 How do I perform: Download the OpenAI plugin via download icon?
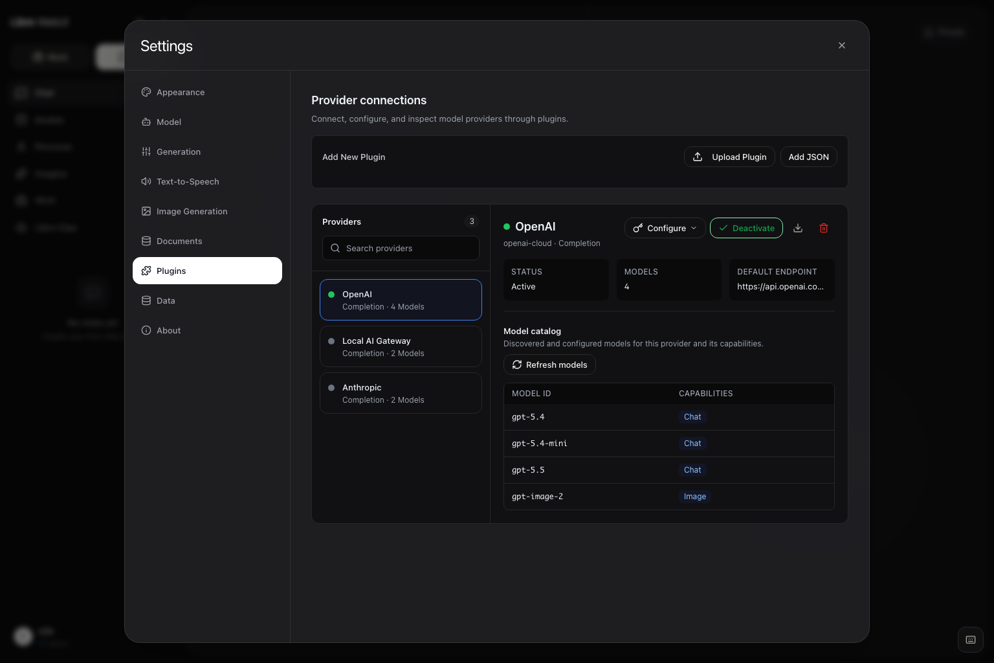click(x=798, y=228)
